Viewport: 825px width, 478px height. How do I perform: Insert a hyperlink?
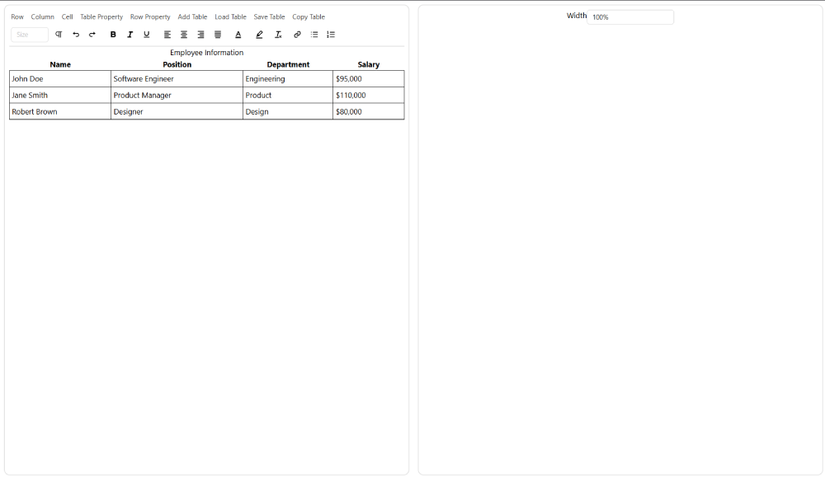pyautogui.click(x=297, y=35)
